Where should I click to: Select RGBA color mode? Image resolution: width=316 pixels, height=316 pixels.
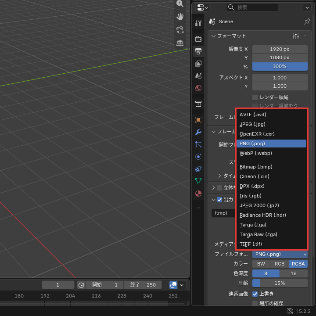click(x=298, y=264)
